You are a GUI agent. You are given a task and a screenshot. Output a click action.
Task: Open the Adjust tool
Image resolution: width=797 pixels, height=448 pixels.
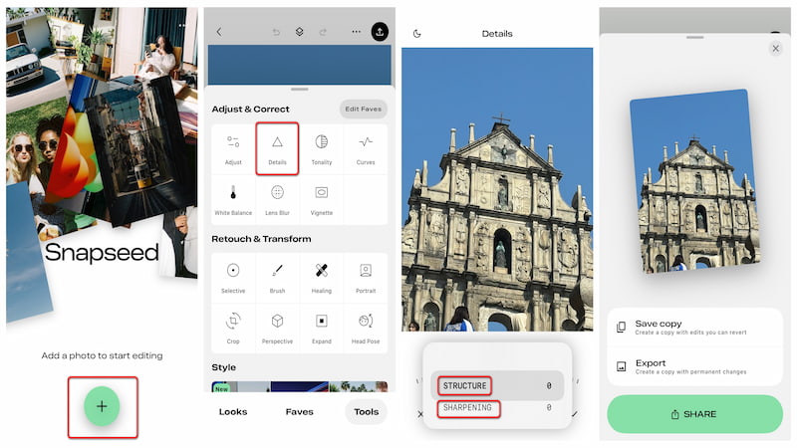(233, 149)
